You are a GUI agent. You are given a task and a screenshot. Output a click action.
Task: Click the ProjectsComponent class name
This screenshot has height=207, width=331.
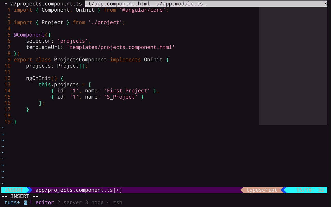point(80,60)
